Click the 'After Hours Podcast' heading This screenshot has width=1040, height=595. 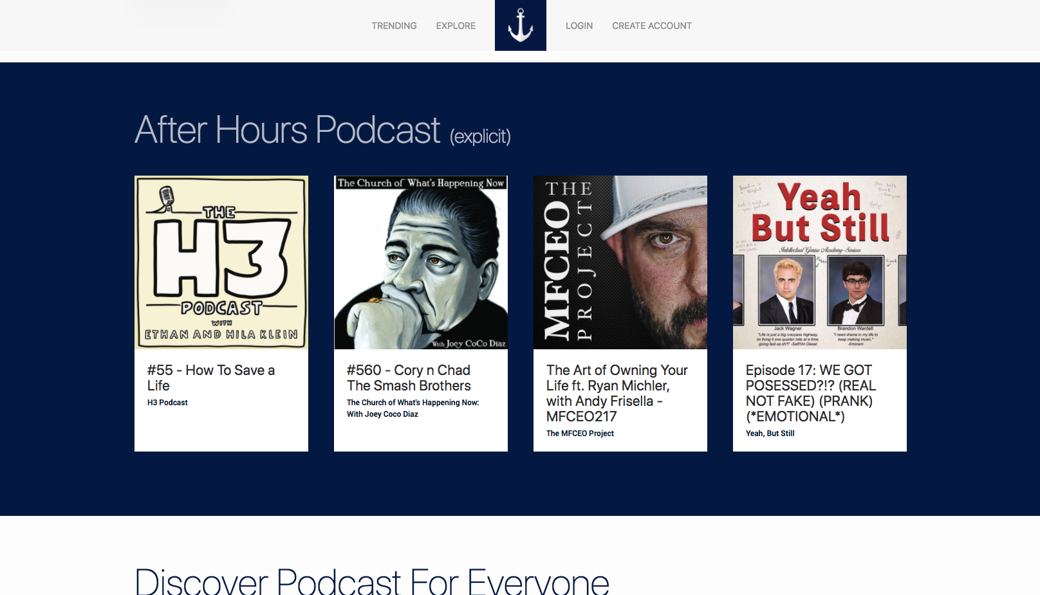[x=288, y=130]
